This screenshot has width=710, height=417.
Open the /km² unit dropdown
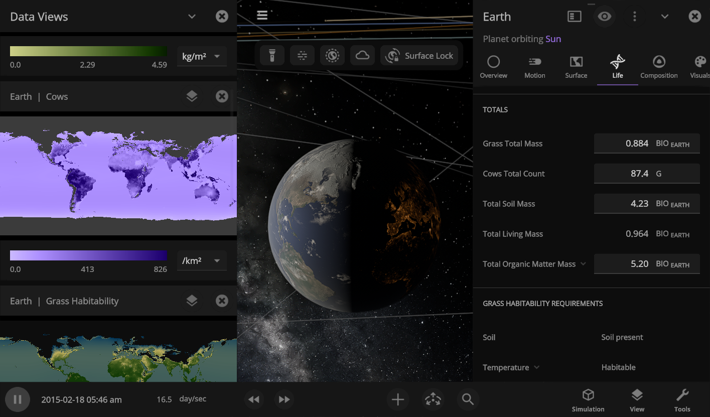coord(202,261)
